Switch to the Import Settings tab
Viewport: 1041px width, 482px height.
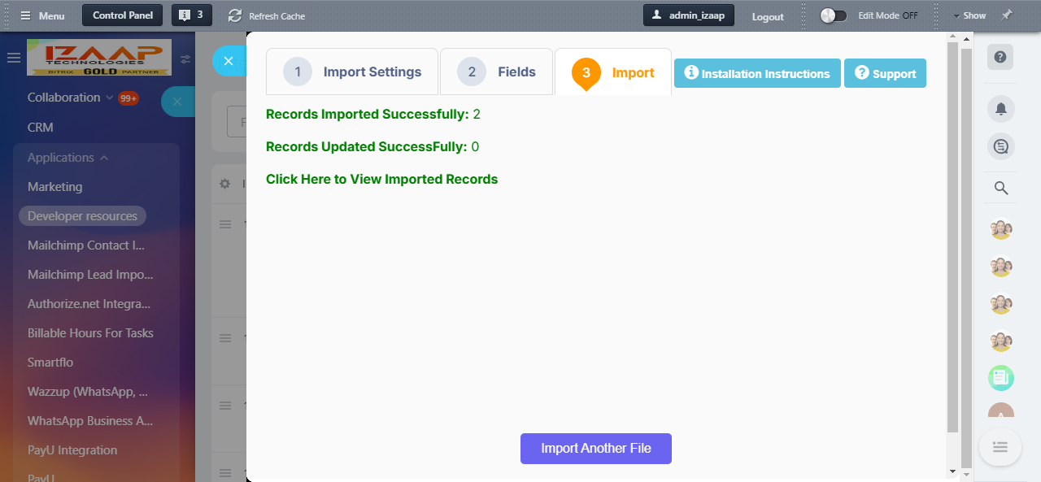[x=352, y=72]
